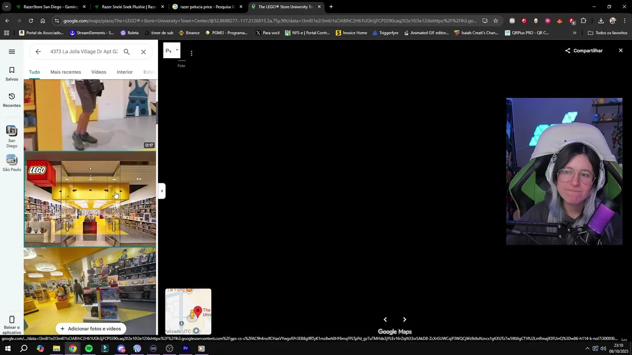Image resolution: width=632 pixels, height=355 pixels.
Task: Open Todos os favoritos folder
Action: pos(607,33)
